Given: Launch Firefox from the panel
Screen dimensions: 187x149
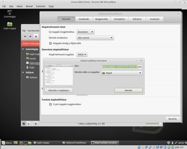Looking at the screenshot, I should click(21, 143).
